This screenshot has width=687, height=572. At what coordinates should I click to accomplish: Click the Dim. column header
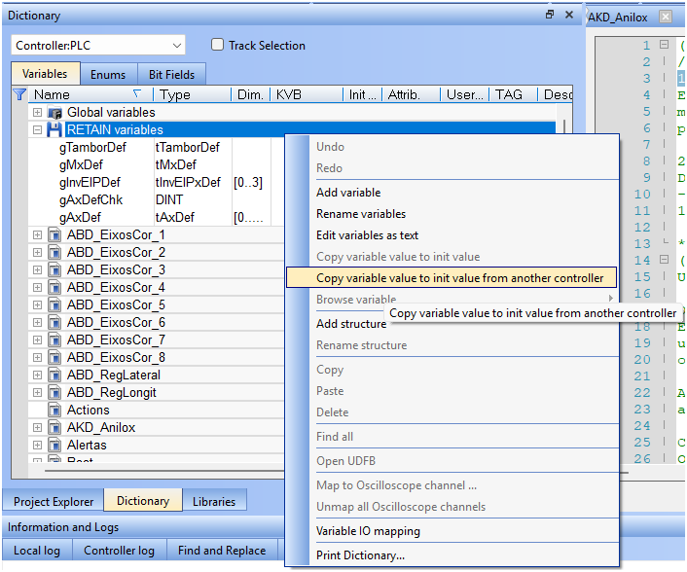(x=251, y=94)
